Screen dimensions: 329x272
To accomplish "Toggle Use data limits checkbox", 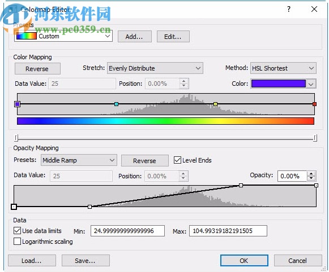I will (x=17, y=231).
